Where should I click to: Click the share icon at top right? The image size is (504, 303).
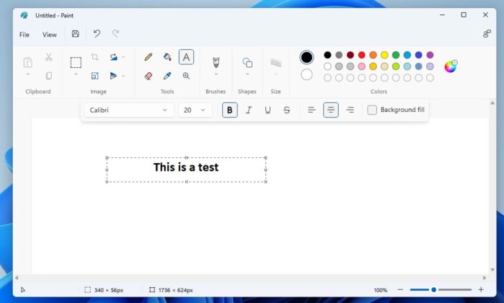tap(487, 34)
